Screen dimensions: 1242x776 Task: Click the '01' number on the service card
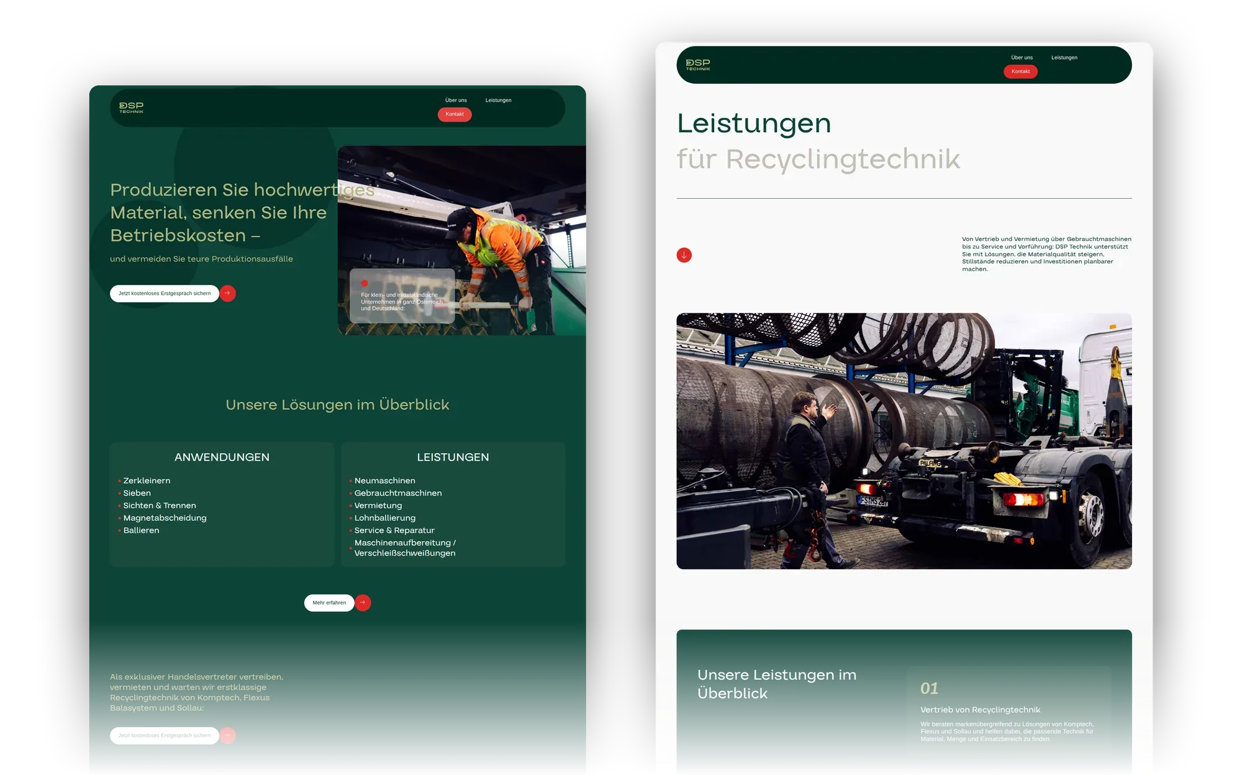[929, 688]
